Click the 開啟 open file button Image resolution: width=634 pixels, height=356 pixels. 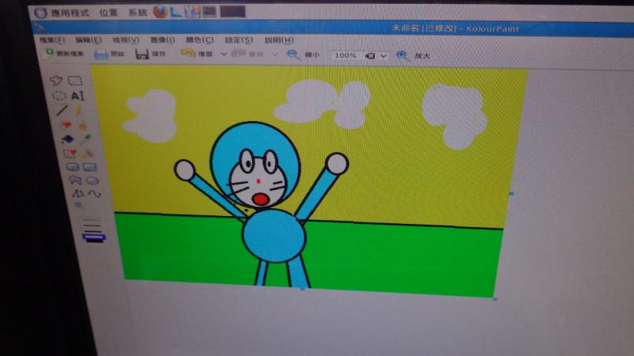click(x=109, y=54)
